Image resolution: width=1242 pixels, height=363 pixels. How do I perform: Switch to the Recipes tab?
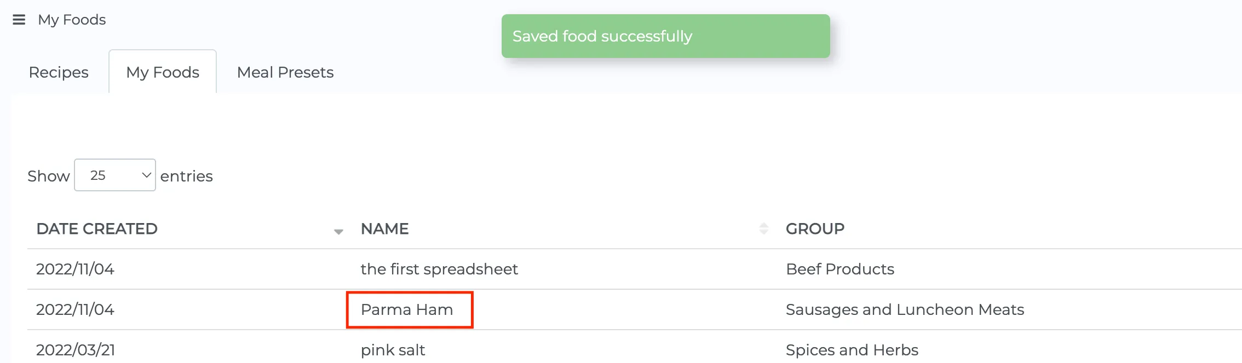[59, 72]
